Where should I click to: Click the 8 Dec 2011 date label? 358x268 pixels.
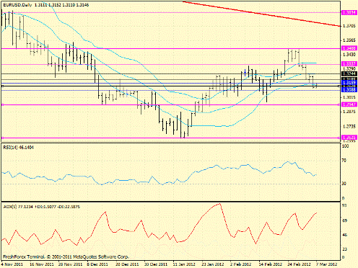coord(97,264)
